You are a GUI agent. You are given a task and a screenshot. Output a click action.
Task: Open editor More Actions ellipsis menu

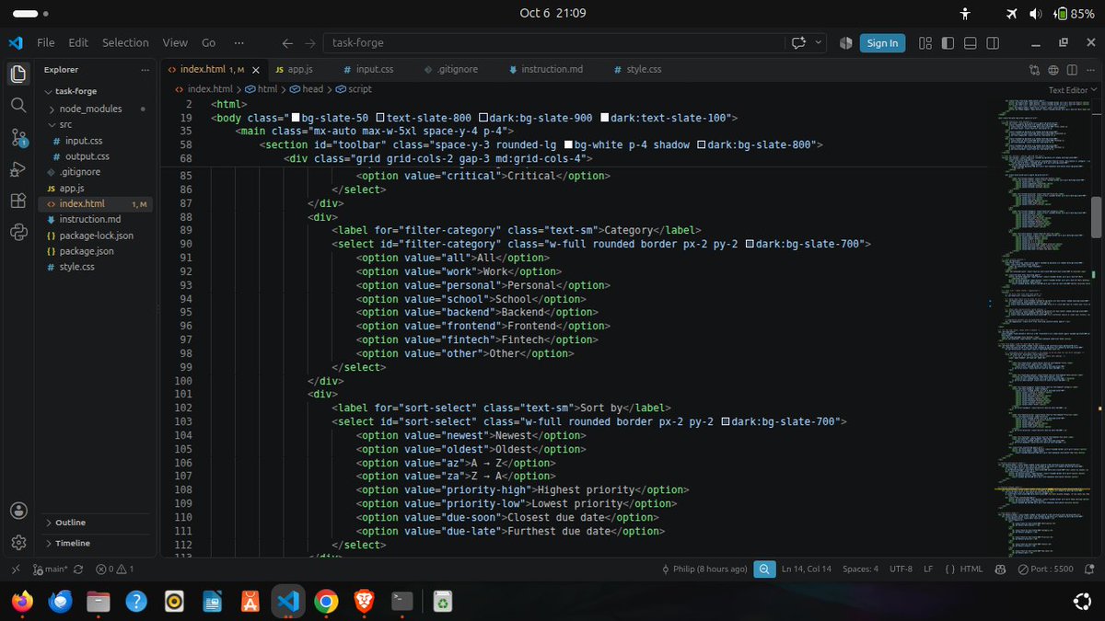pyautogui.click(x=1090, y=69)
